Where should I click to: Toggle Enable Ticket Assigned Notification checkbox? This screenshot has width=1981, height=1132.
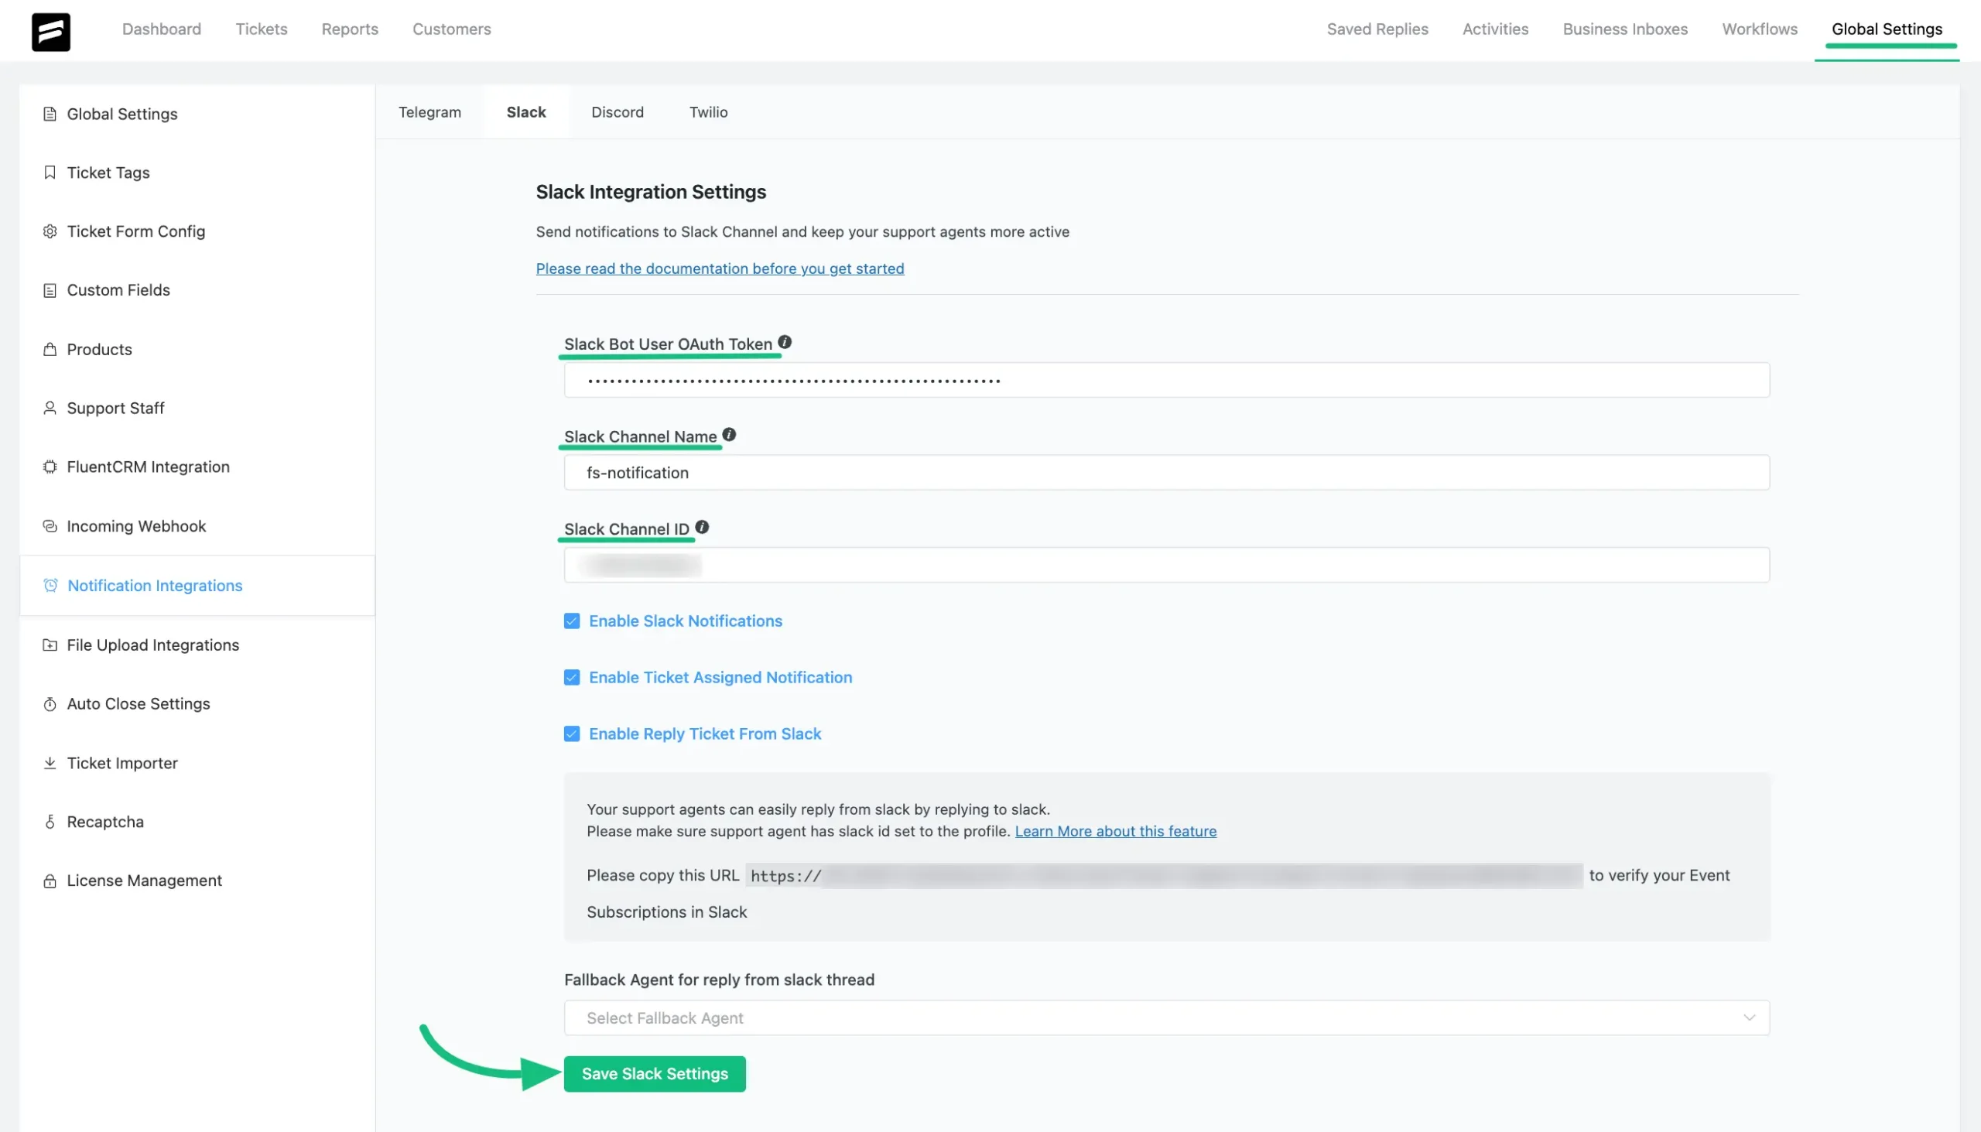click(x=571, y=678)
